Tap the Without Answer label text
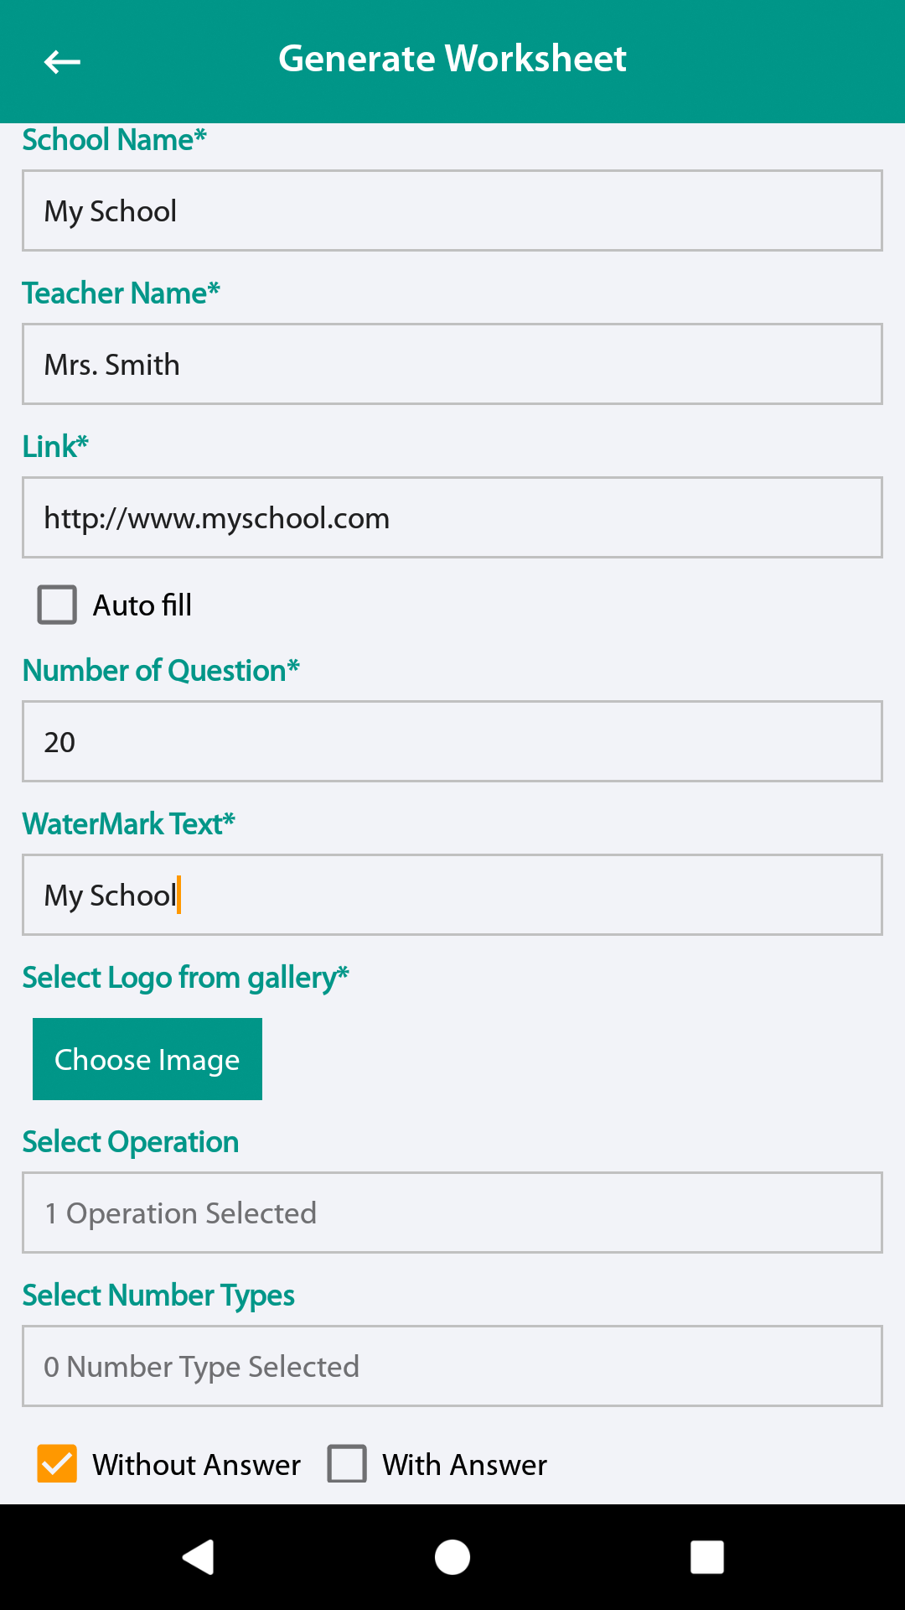 pyautogui.click(x=196, y=1465)
